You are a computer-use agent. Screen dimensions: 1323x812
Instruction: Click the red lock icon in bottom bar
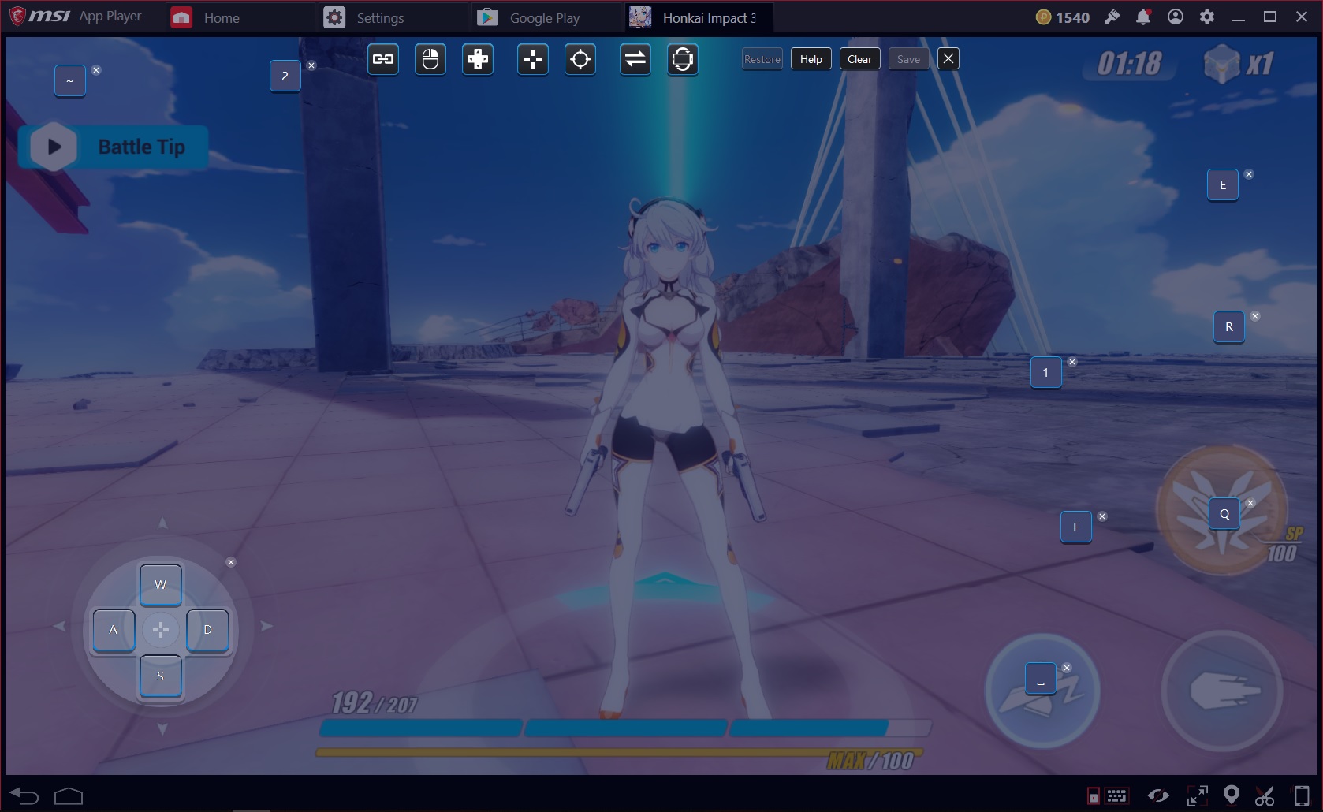(1094, 797)
